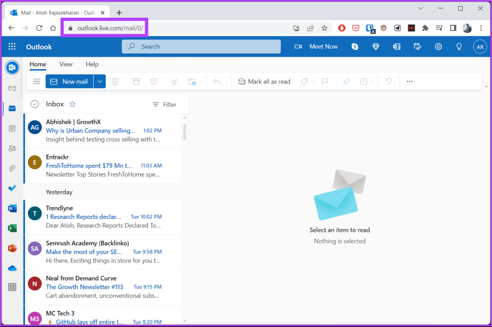The image size is (492, 327).
Task: Expand the Snooze dropdown chevron
Action: coord(372,82)
